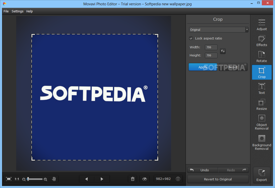This screenshot has width=275, height=188.
Task: Open the File menu
Action: coord(6,11)
